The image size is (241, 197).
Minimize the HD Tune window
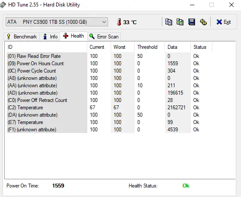click(192, 5)
